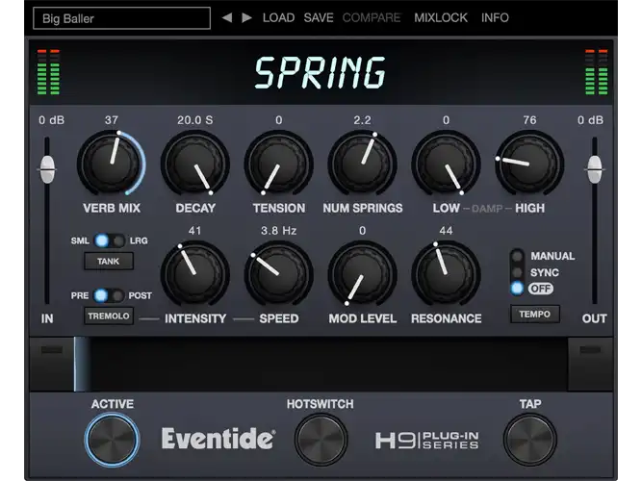
Task: Enable MIXLOCK in the top bar
Action: tap(441, 17)
